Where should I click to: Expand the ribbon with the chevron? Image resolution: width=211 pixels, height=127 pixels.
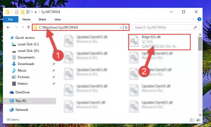pos(193,19)
